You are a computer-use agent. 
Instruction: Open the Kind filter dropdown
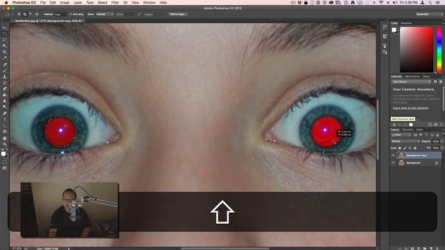(x=401, y=135)
